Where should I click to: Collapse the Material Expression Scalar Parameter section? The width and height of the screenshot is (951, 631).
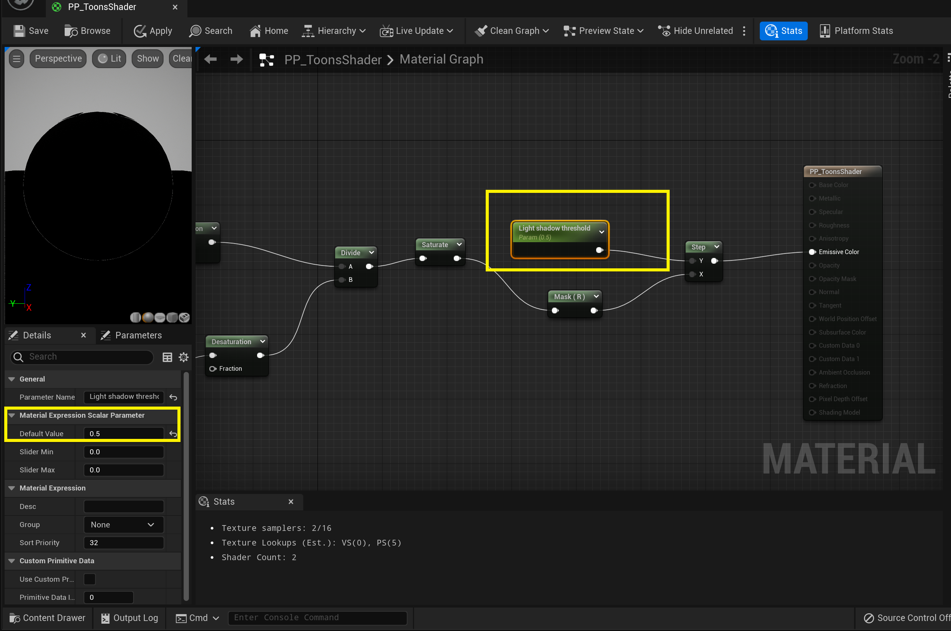(x=12, y=415)
